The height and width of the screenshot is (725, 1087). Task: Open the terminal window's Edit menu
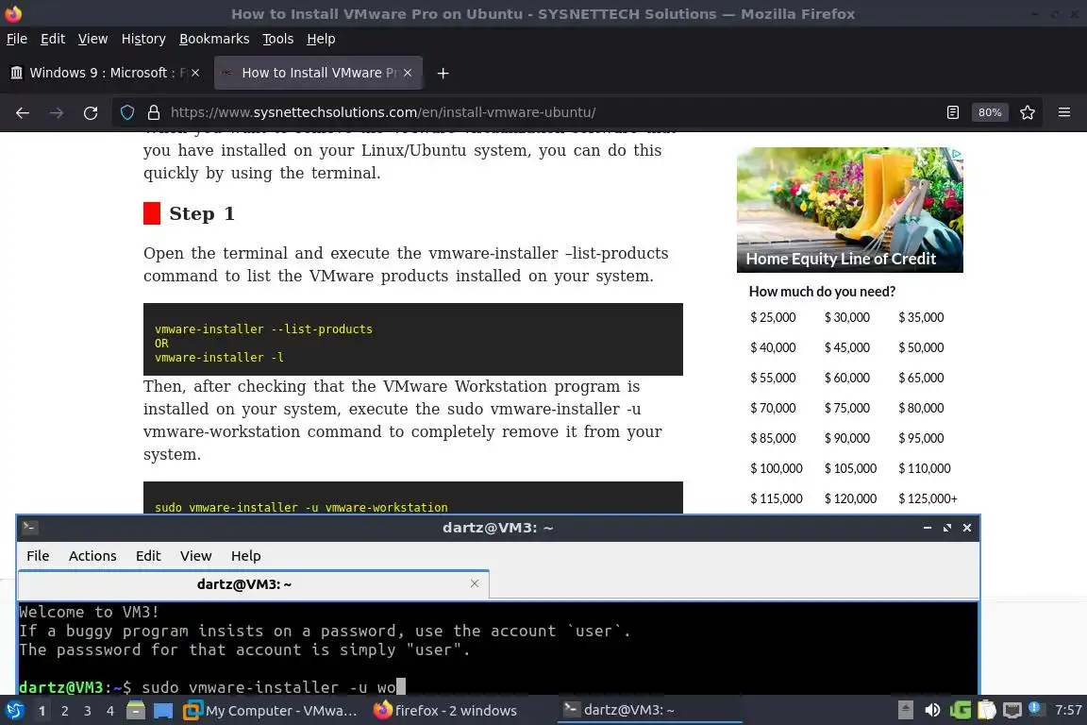tap(148, 556)
